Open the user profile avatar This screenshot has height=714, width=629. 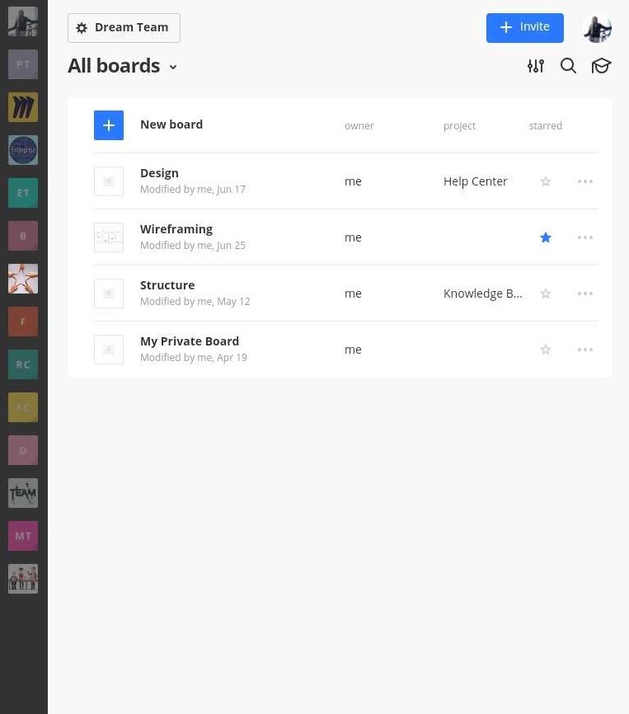pyautogui.click(x=597, y=28)
